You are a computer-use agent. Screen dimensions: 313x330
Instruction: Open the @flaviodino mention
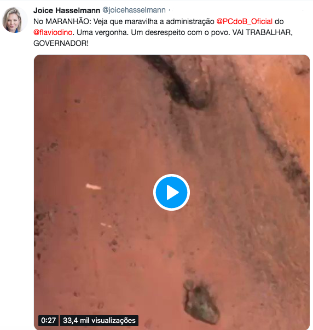coord(53,32)
